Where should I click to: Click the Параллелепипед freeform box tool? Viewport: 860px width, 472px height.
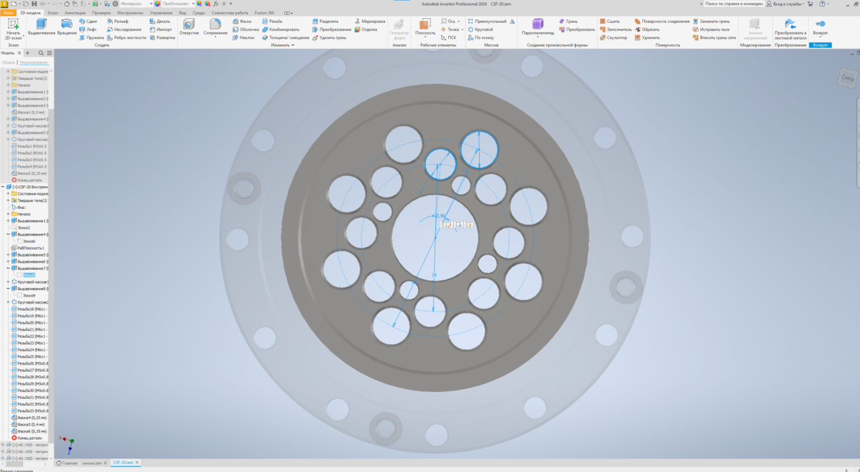pyautogui.click(x=537, y=27)
